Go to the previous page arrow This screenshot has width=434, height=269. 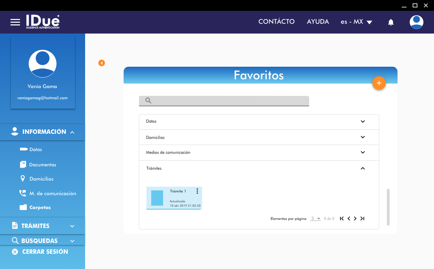tap(349, 219)
